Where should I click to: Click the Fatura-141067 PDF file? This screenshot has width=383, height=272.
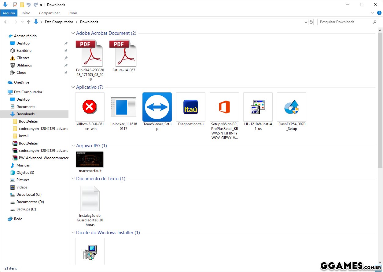(x=123, y=54)
